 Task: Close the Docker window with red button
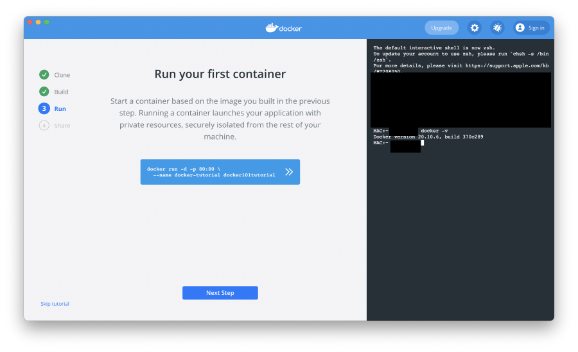click(30, 22)
